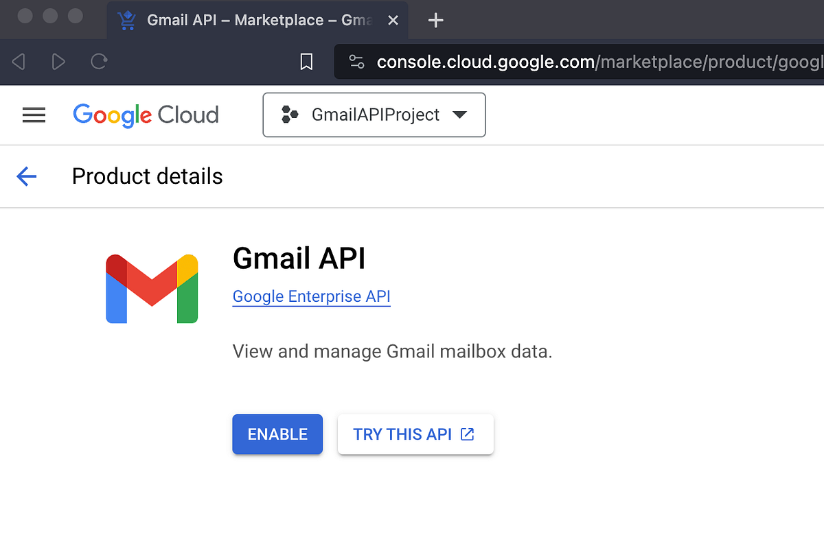Click the external link icon on Try This API
Viewport: 824px width, 546px height.
467,434
